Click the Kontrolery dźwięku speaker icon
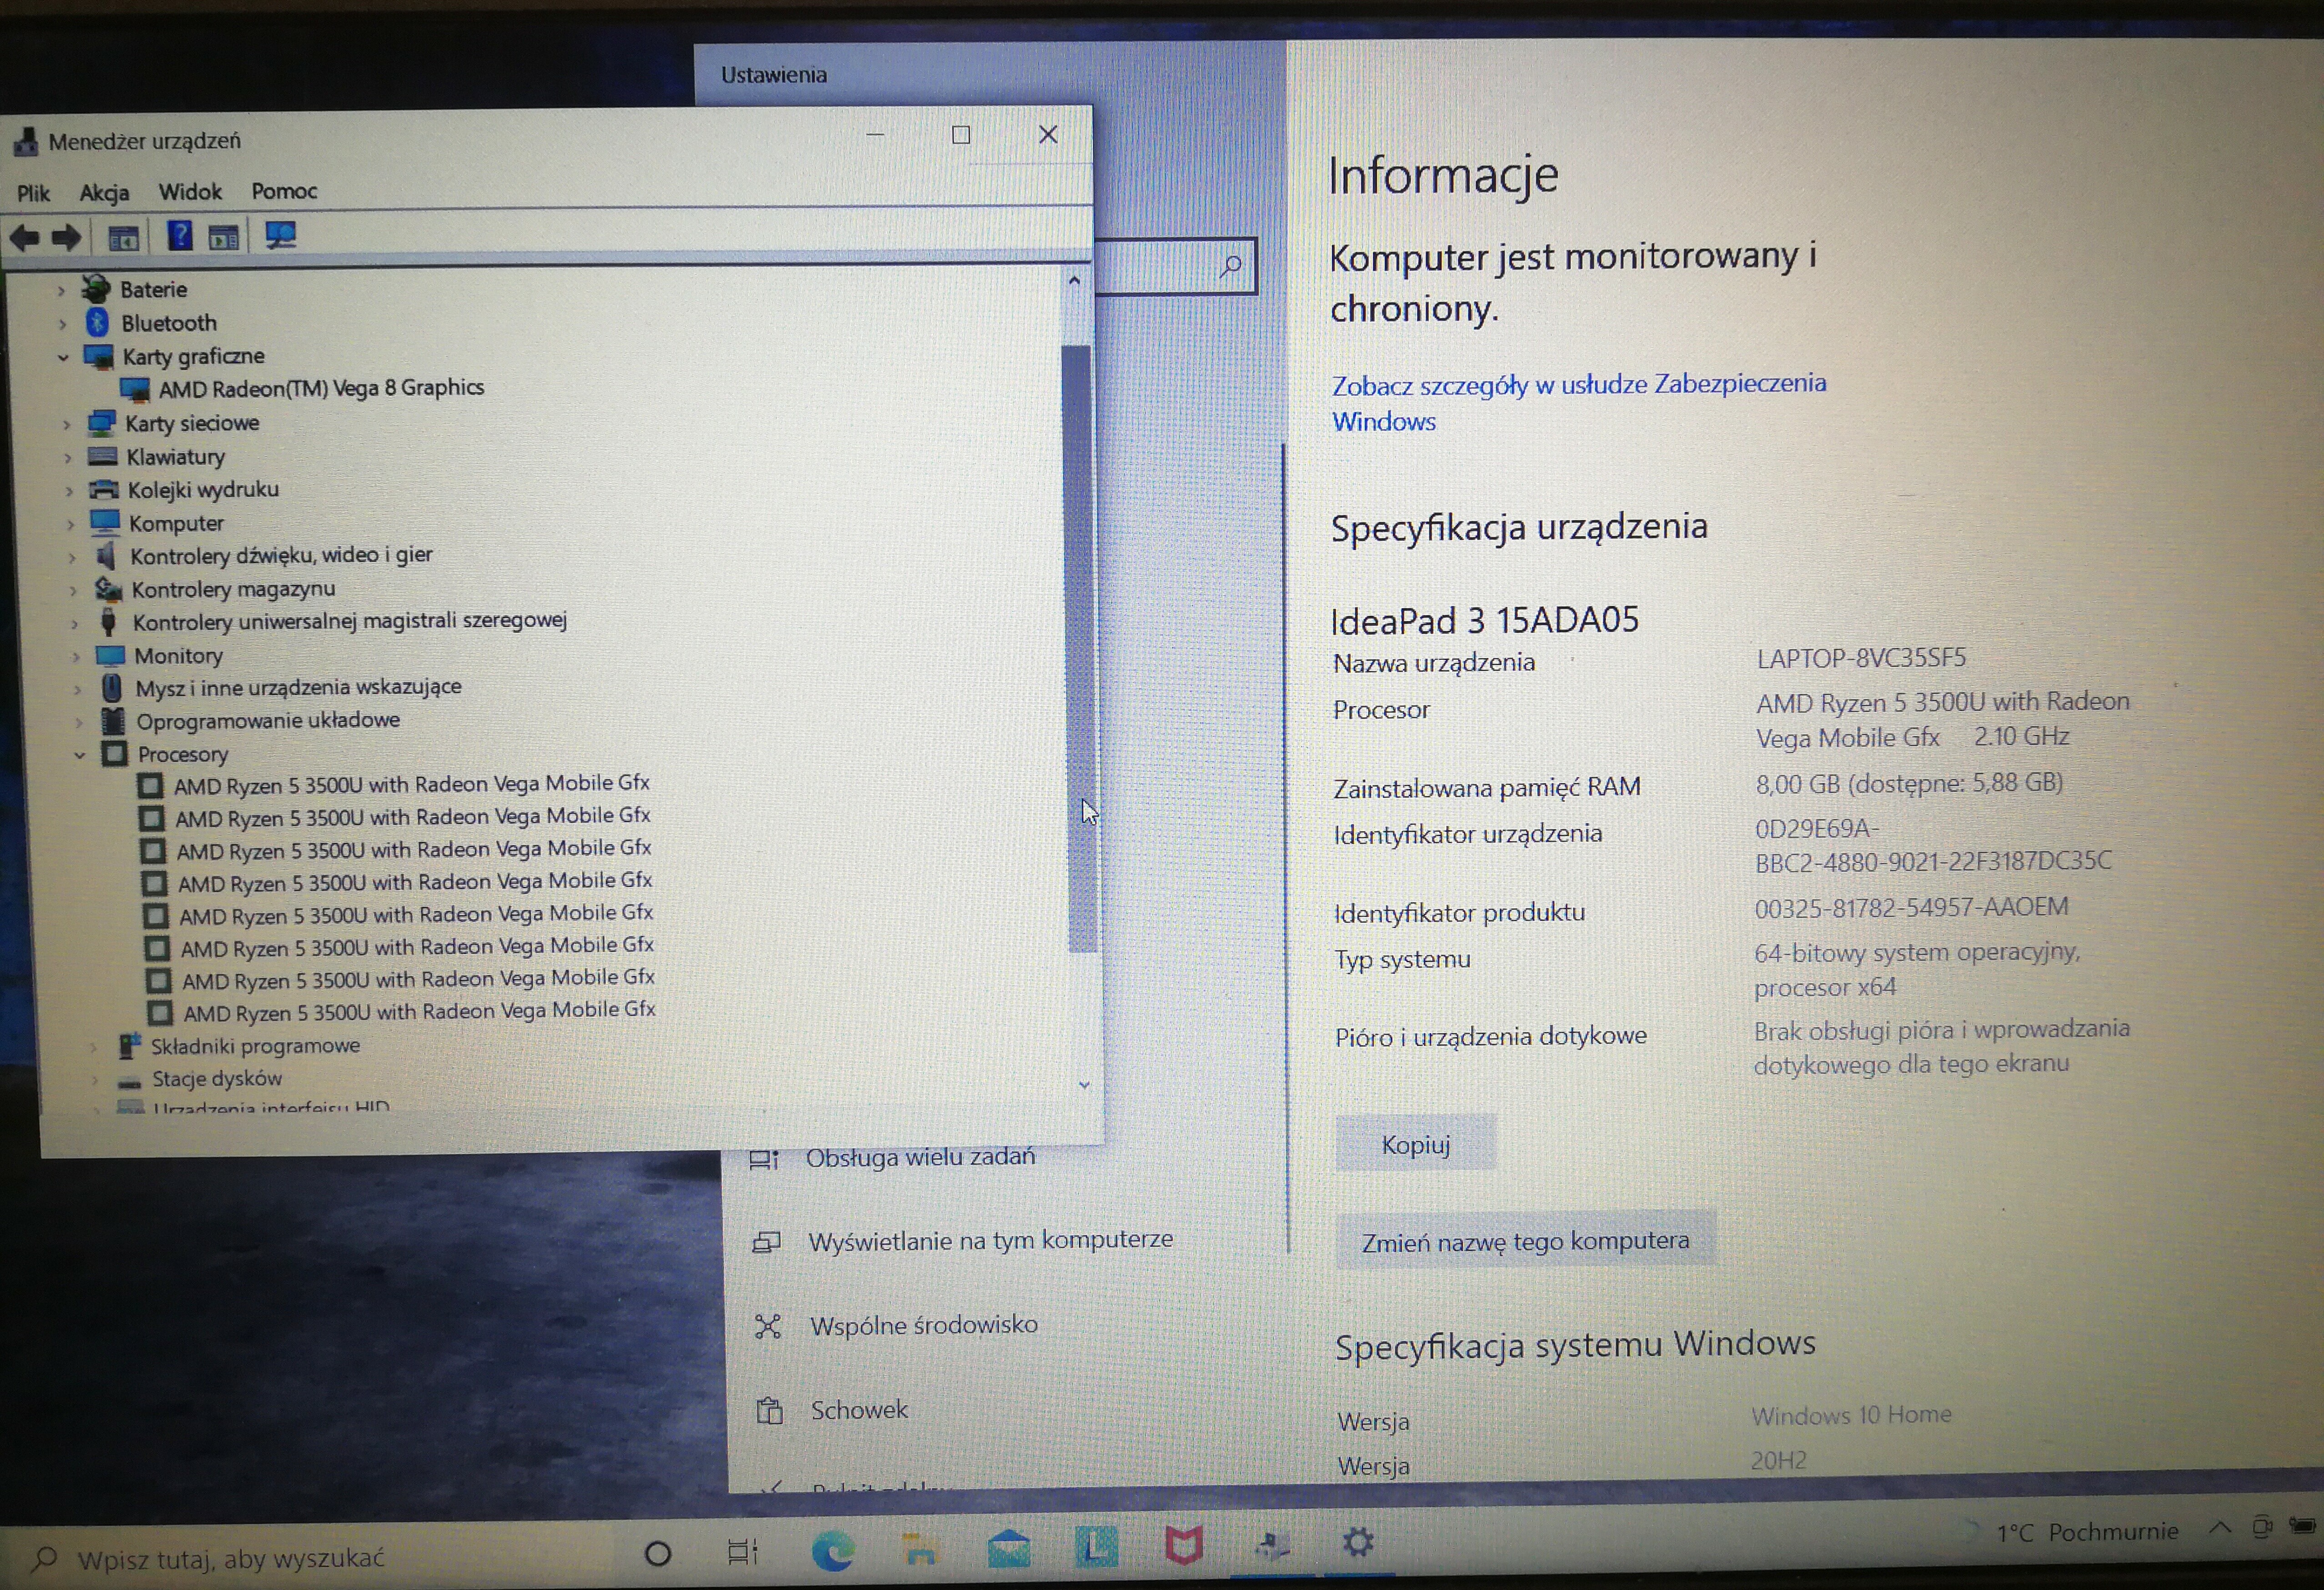The width and height of the screenshot is (2324, 1590). 105,556
